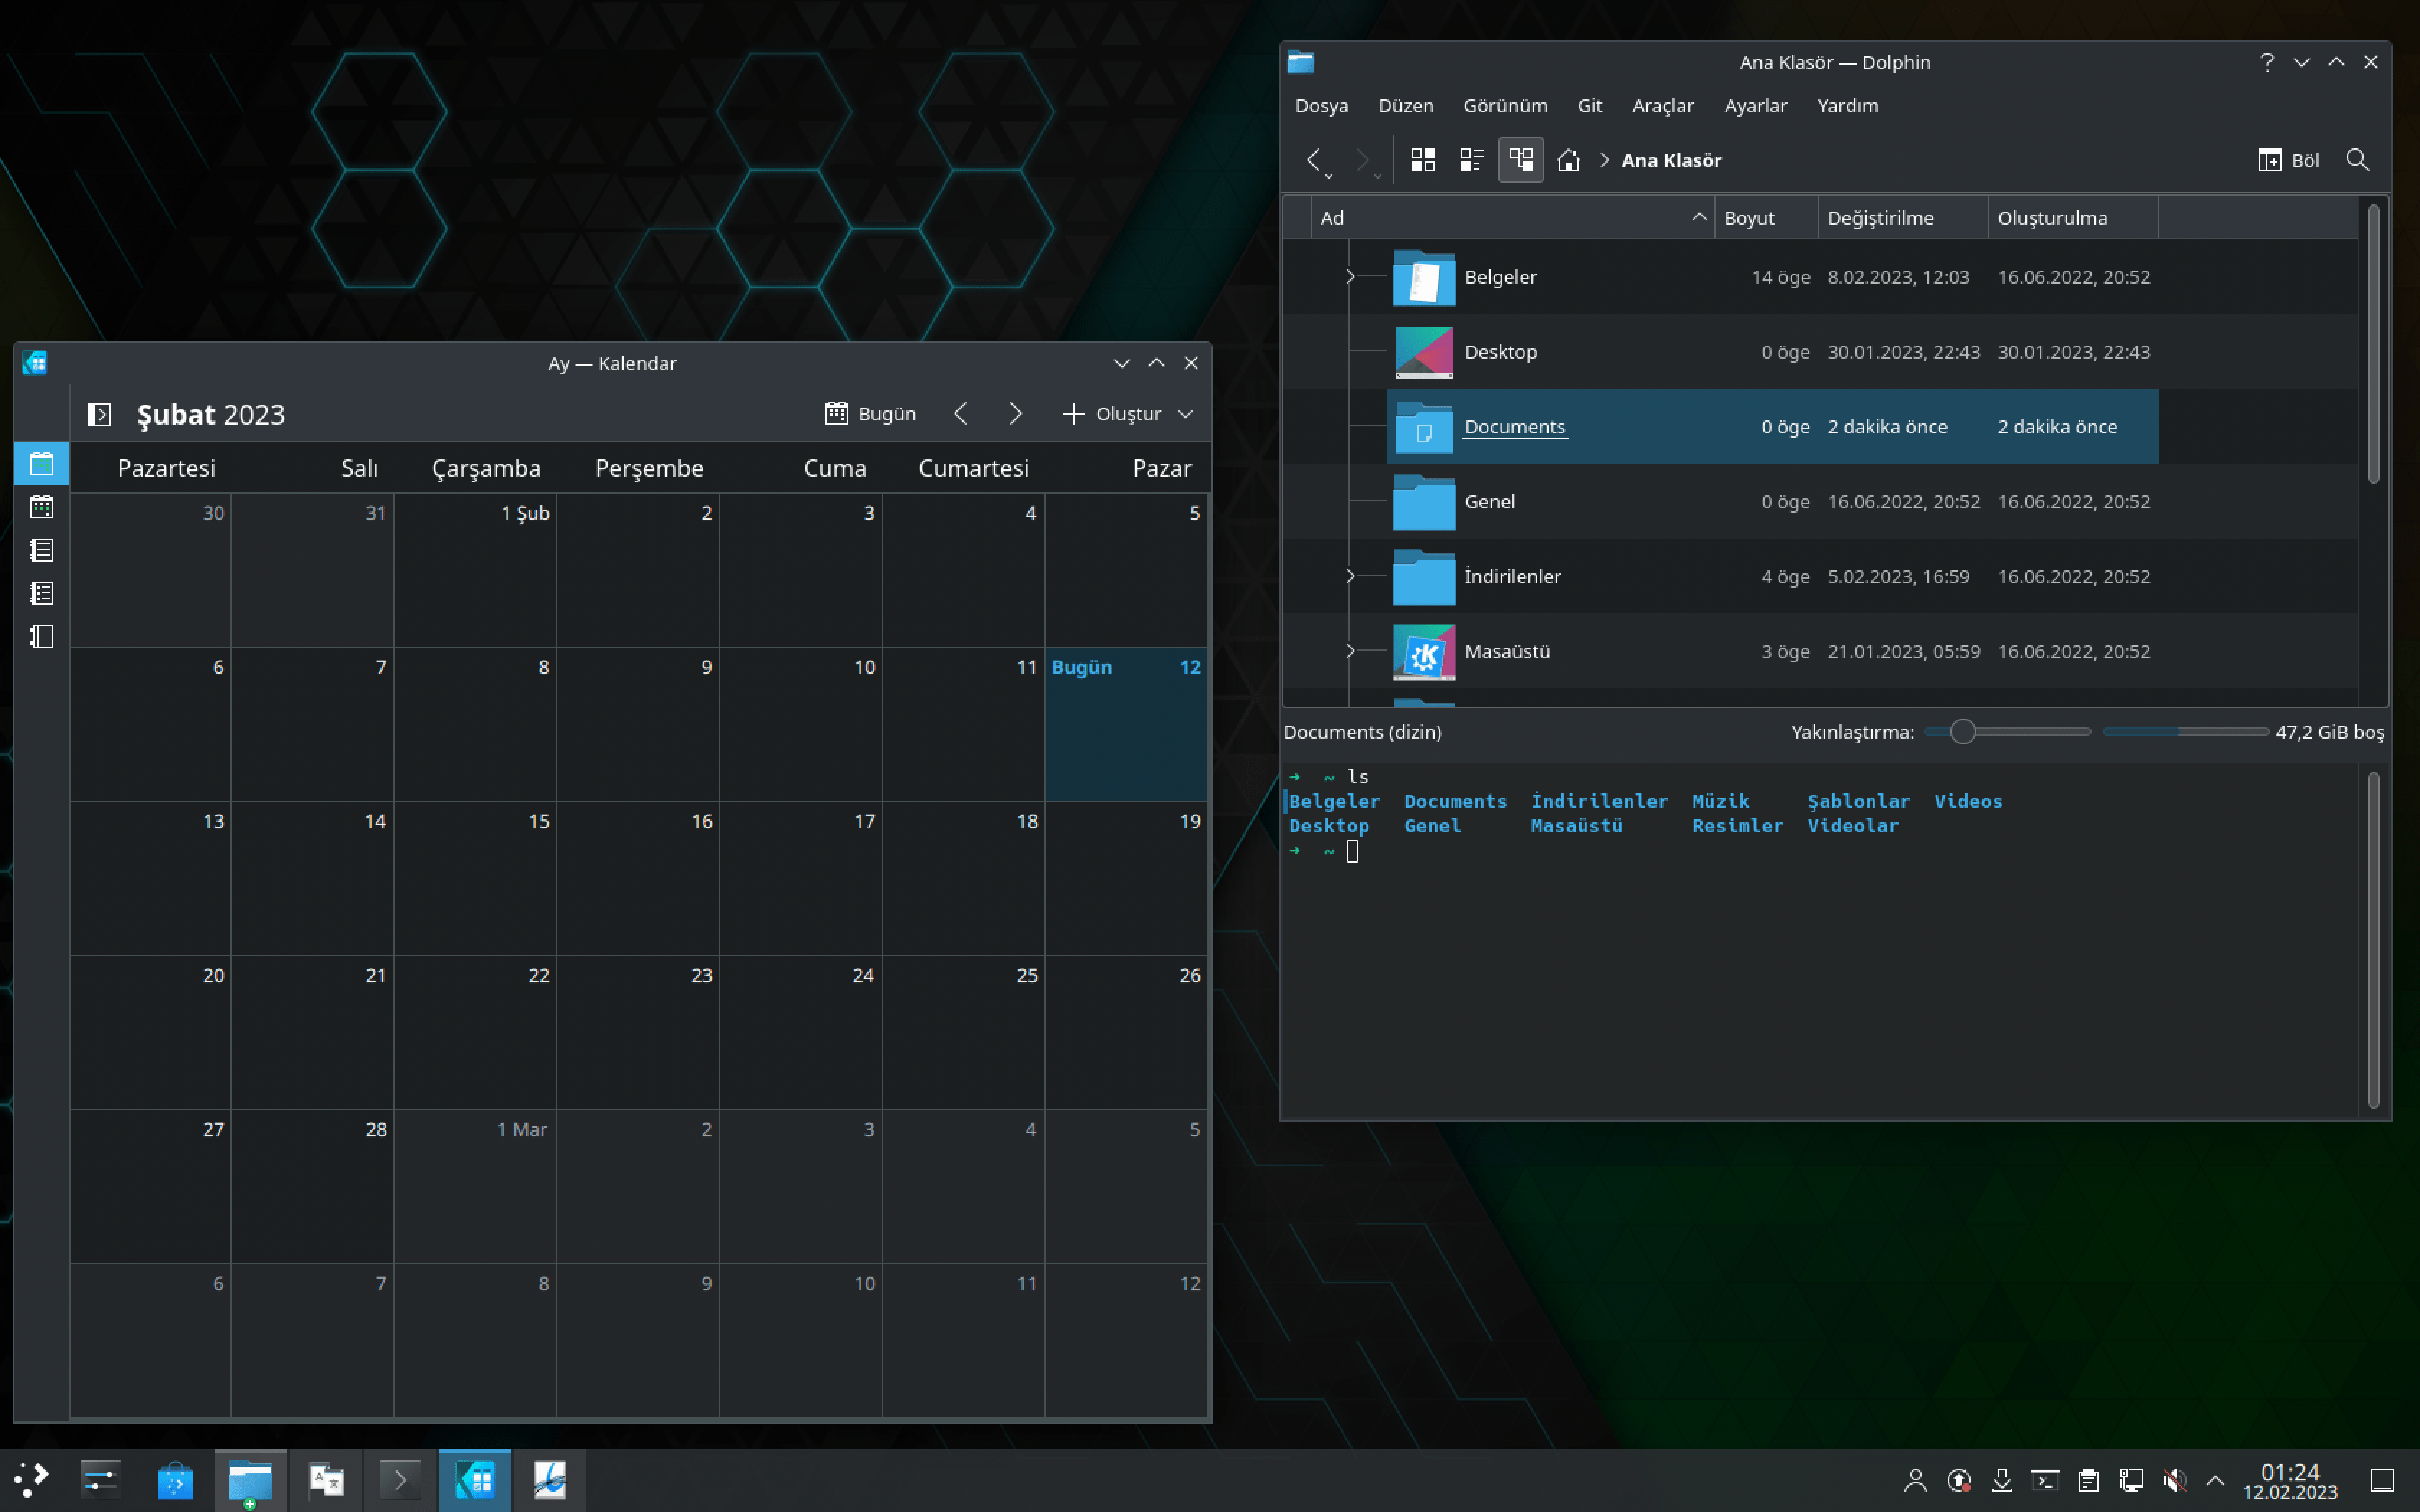2420x1512 pixels.
Task: Open the week view icon in Kalendar sidebar
Action: 42,507
